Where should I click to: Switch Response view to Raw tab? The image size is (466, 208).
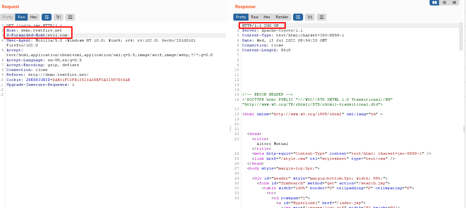255,17
